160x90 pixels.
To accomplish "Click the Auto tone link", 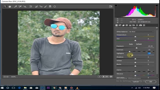I will click(131, 44).
